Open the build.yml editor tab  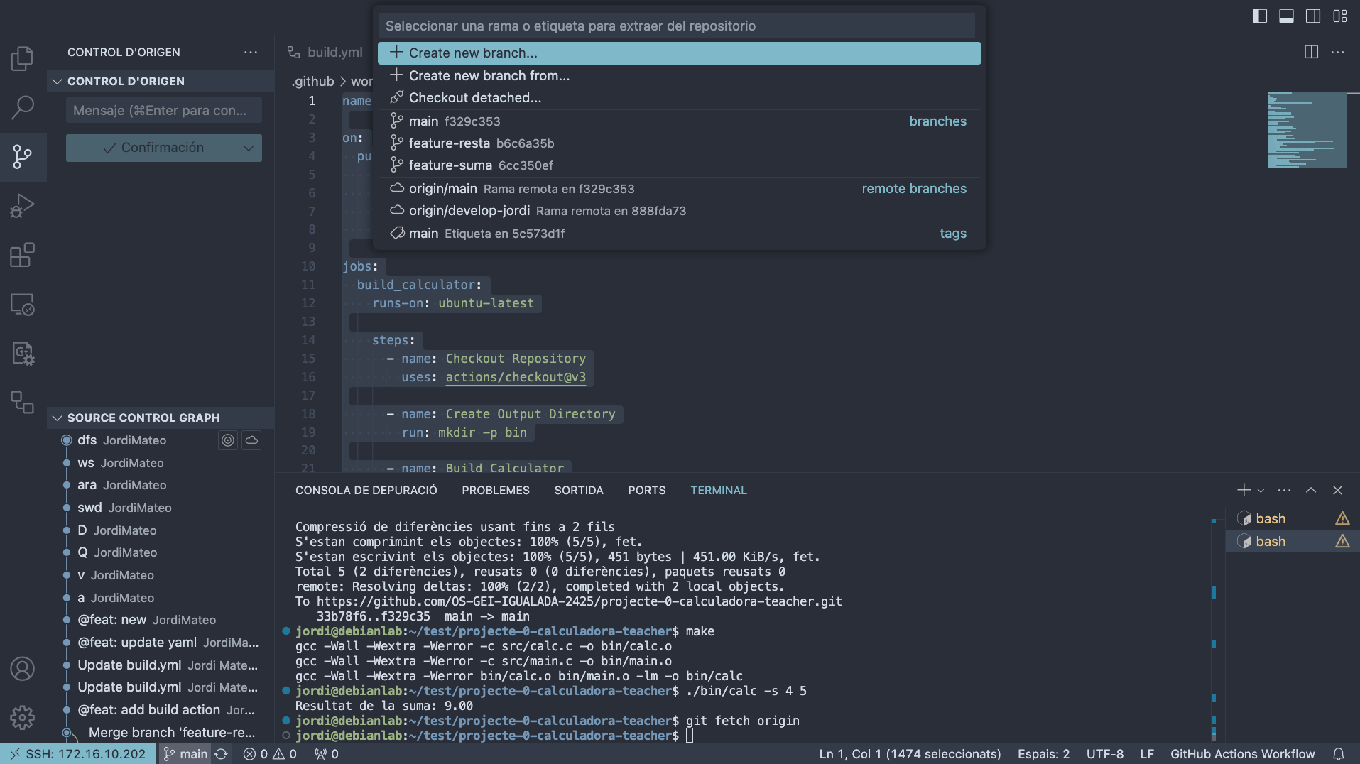coord(325,52)
